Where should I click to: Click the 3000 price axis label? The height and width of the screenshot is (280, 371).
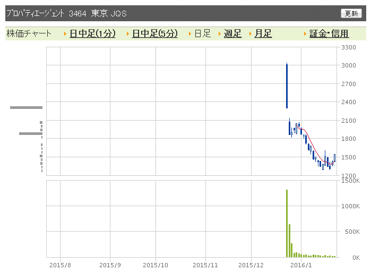(x=349, y=65)
